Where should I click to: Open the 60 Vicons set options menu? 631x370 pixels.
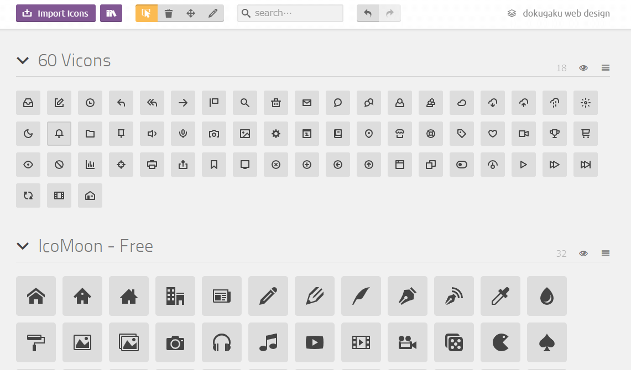click(x=606, y=68)
